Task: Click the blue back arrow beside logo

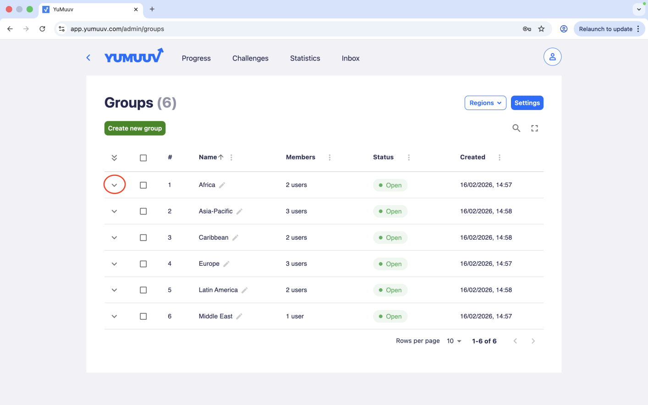Action: tap(88, 58)
